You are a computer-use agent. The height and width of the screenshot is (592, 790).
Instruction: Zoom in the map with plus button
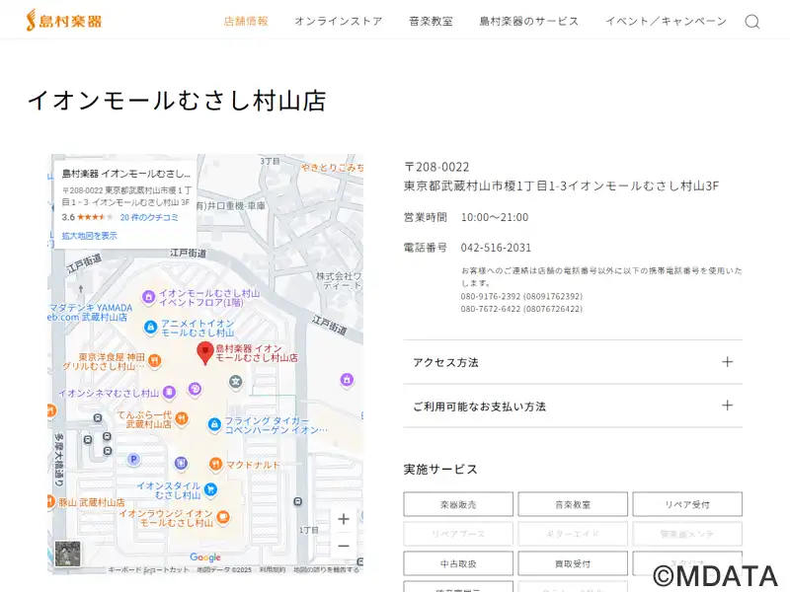[344, 519]
